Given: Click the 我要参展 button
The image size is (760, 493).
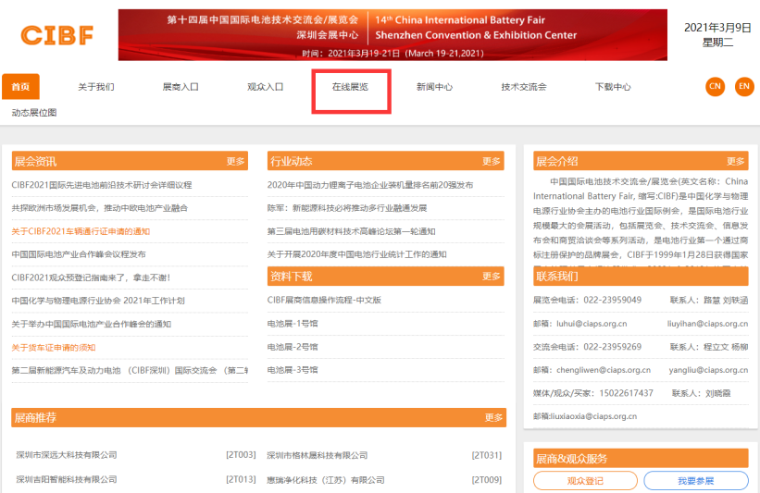Looking at the screenshot, I should (x=695, y=481).
